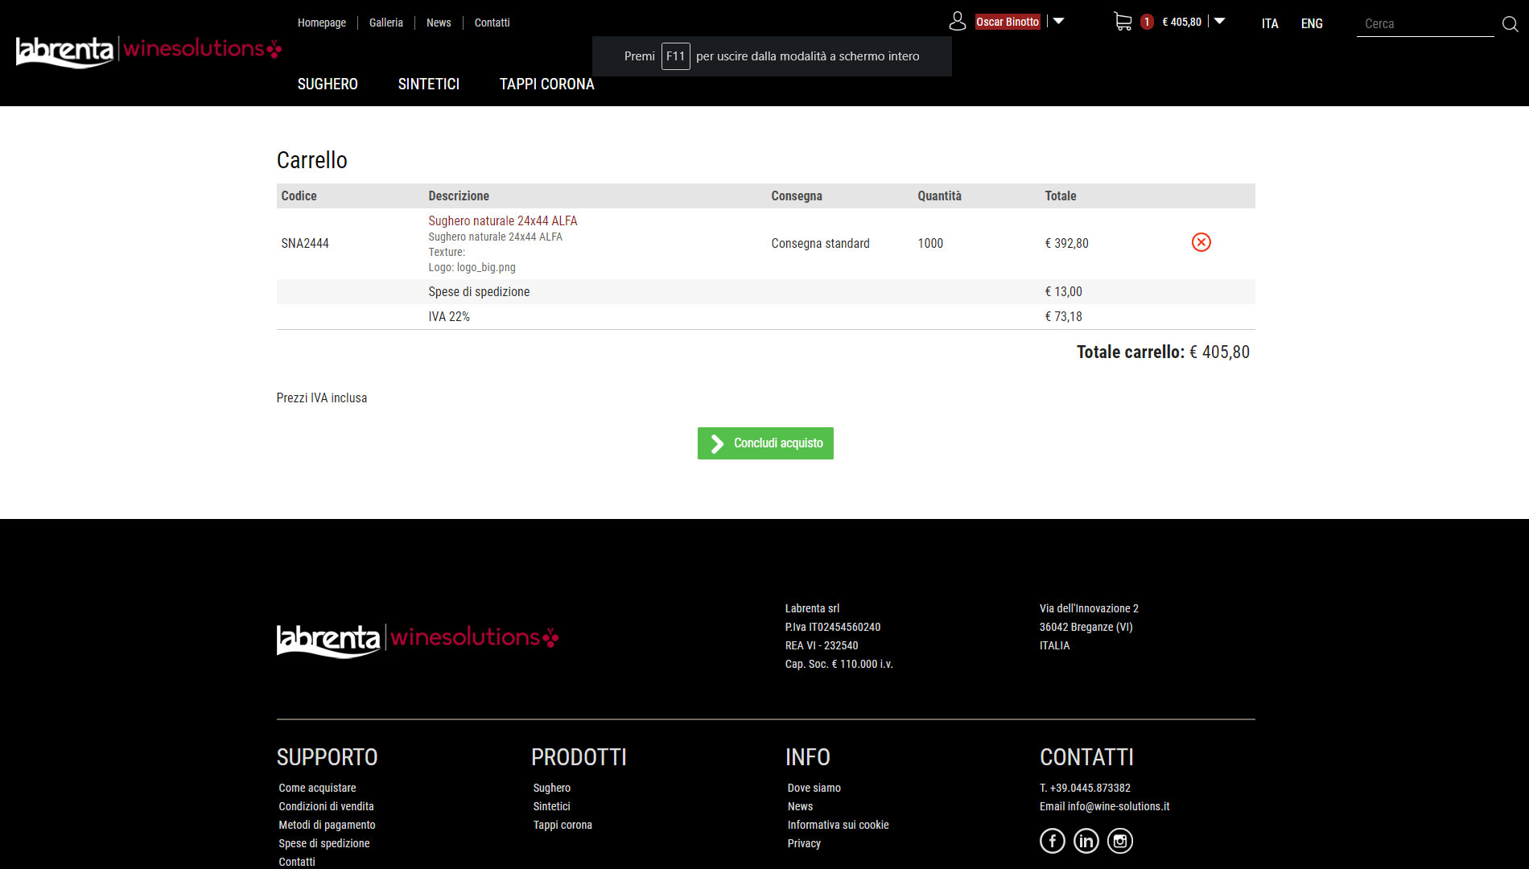Expand the cart total dropdown arrow
Screen dimensions: 1529x869
[x=1219, y=22]
